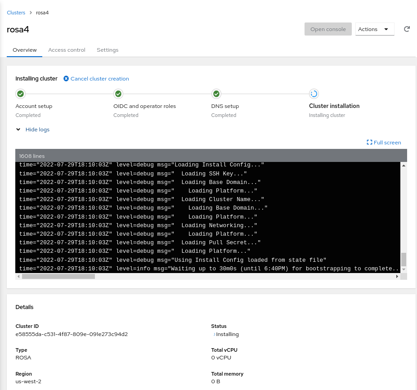Collapse logs with the Hide logs chevron
The width and height of the screenshot is (417, 390).
click(18, 130)
